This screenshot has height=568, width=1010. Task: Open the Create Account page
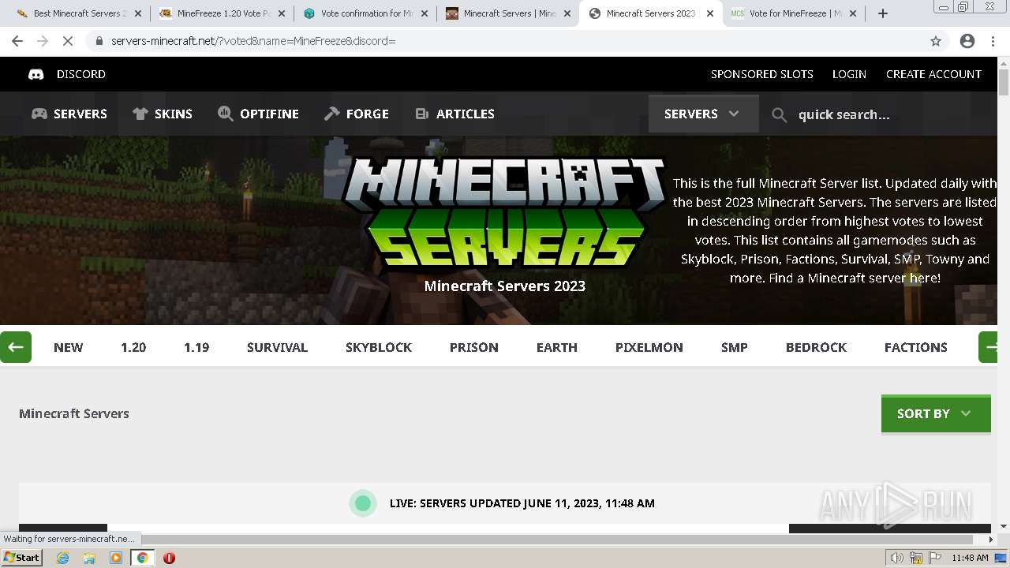coord(933,74)
